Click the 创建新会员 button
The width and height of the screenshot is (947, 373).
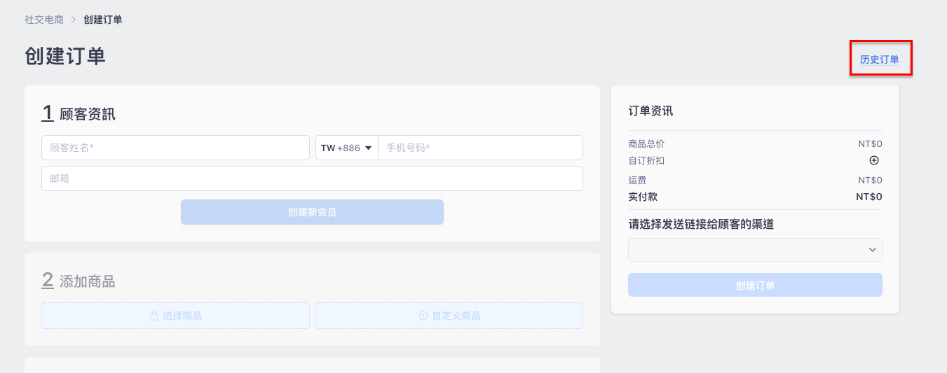click(312, 212)
